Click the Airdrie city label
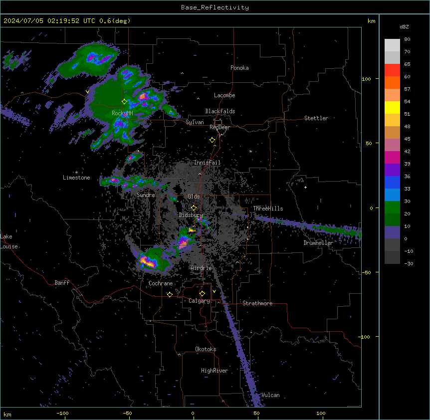Screen dimensions: 430x420 tap(201, 268)
